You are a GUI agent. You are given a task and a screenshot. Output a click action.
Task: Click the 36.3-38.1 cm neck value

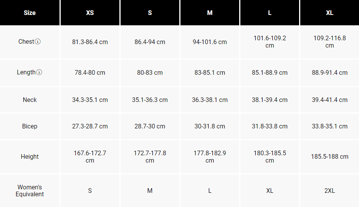coord(210,100)
